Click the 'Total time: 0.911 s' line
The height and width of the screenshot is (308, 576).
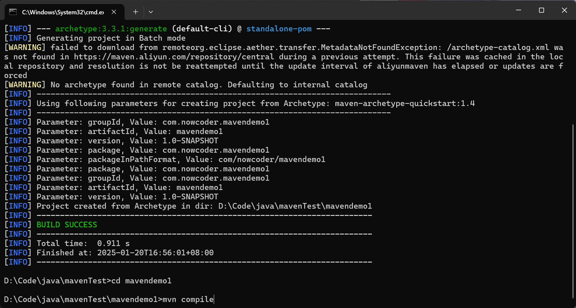[x=83, y=244]
